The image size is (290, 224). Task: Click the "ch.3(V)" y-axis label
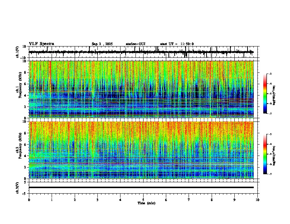click(x=18, y=188)
